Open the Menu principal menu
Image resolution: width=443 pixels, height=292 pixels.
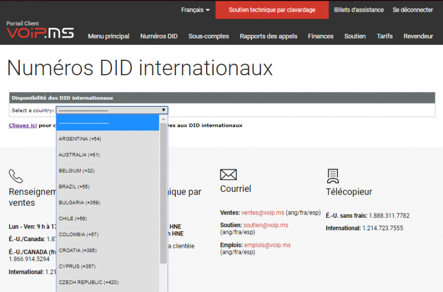pos(109,36)
